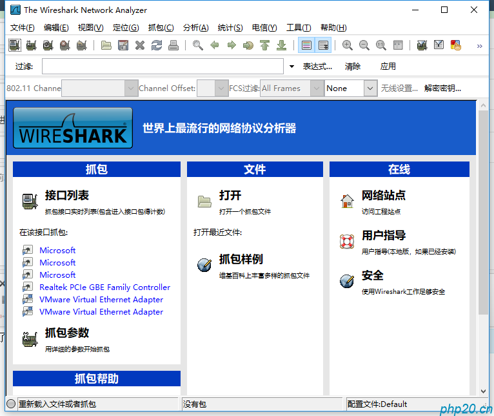Screen dimensions: 494x416
Task: Open the 编辑(E) menu
Action: pyautogui.click(x=56, y=28)
